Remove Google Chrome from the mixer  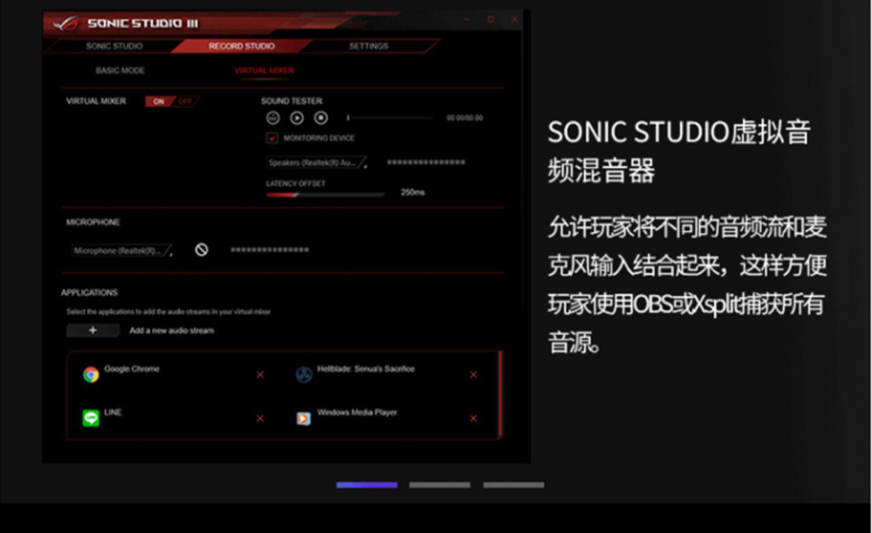tap(260, 375)
